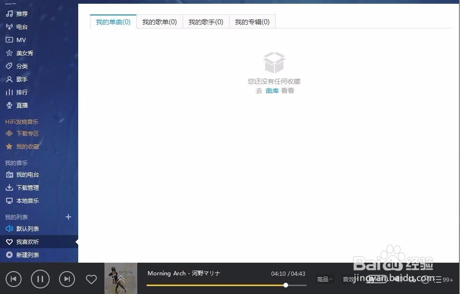Skip to the previous track
The width and height of the screenshot is (460, 294).
pos(14,279)
